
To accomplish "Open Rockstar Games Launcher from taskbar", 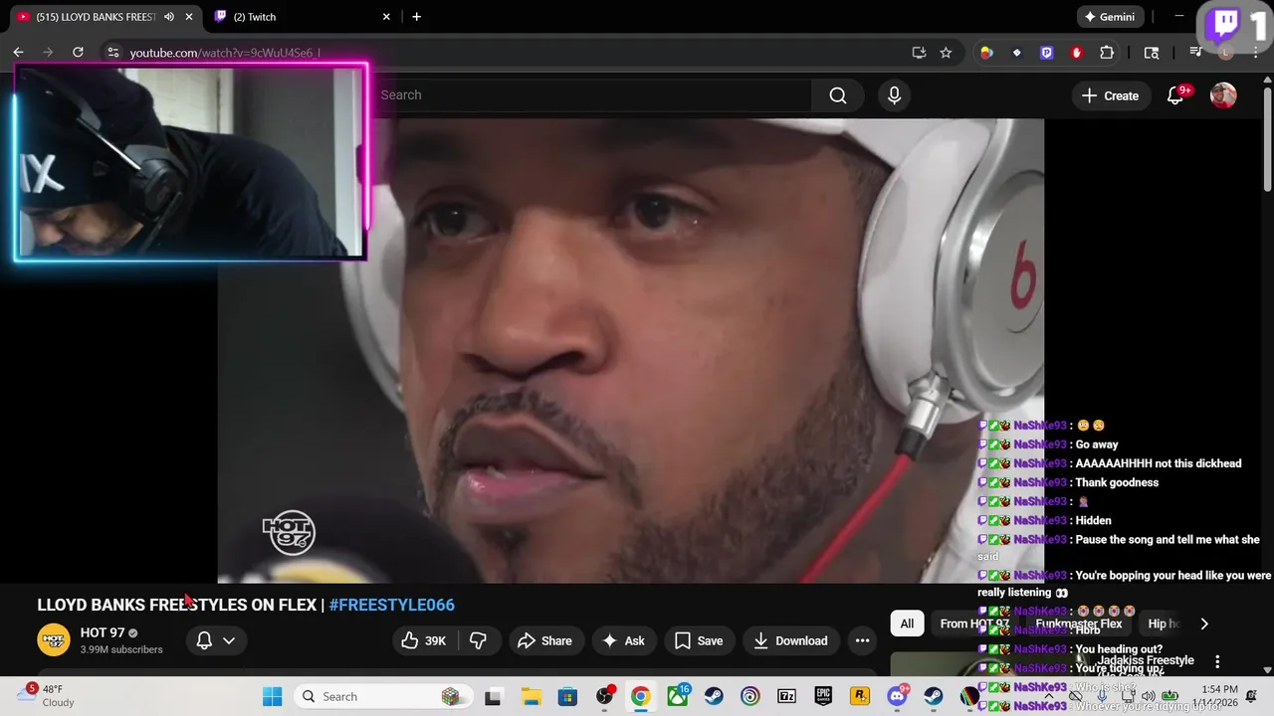I will click(860, 696).
